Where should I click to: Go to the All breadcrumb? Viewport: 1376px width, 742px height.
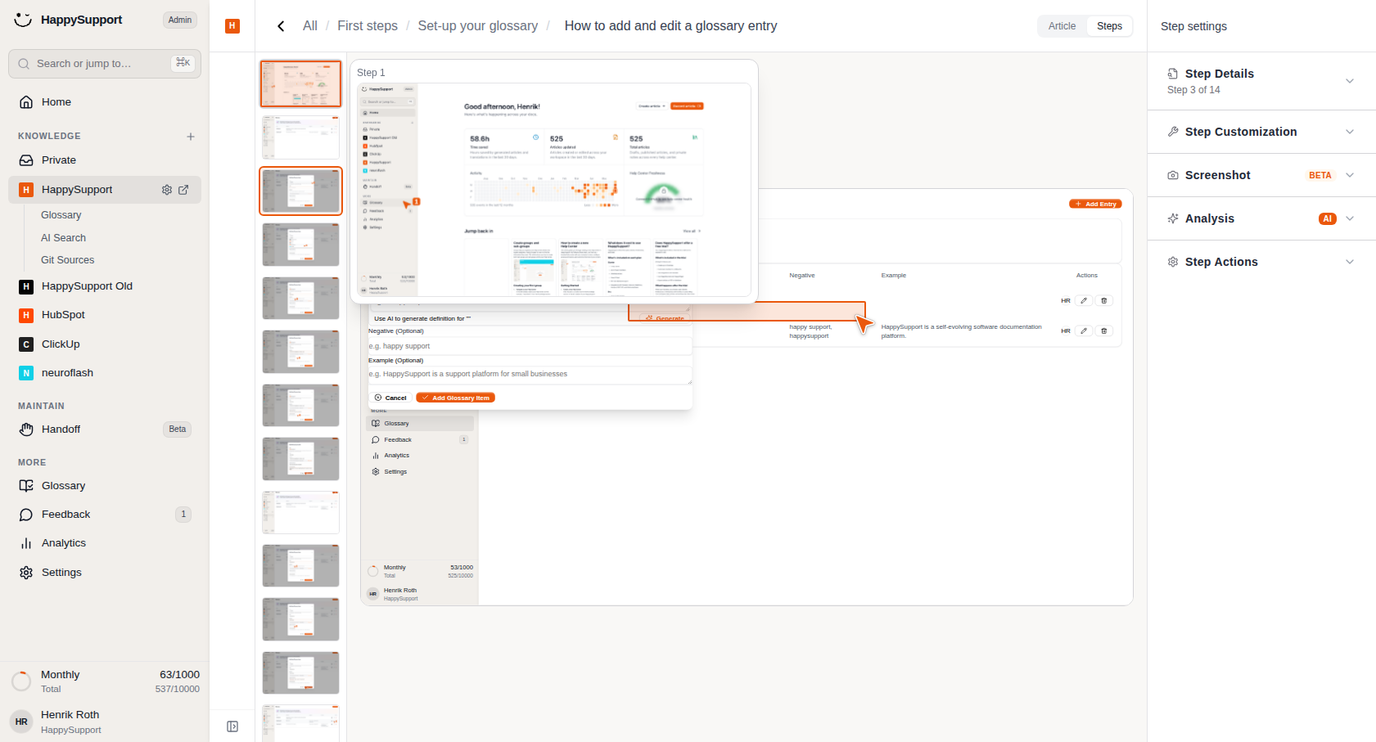point(310,26)
